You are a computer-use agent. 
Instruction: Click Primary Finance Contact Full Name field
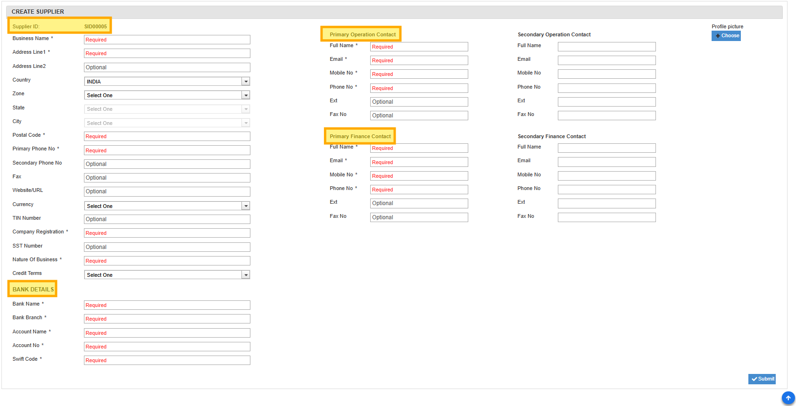click(419, 148)
